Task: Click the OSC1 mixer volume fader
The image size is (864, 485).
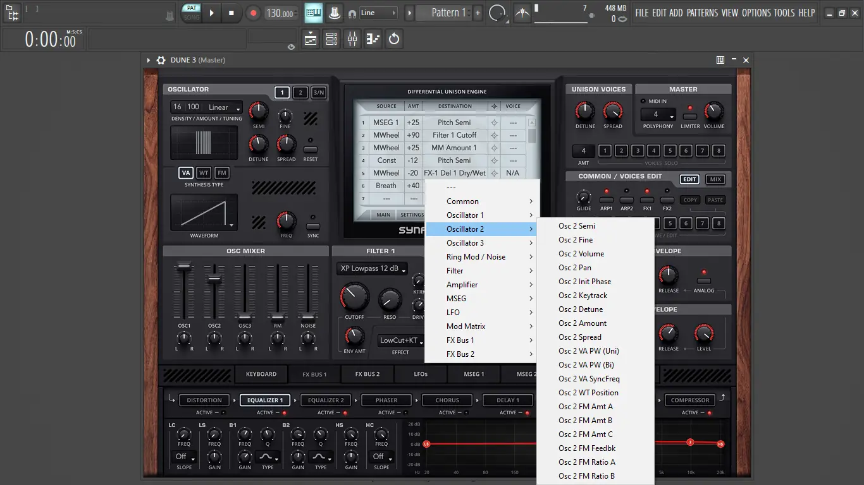Action: point(184,267)
